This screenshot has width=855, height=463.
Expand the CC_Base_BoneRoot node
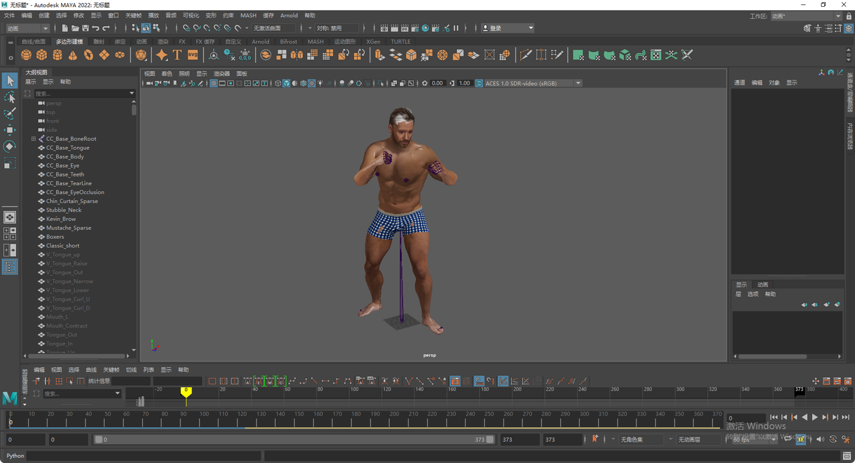[x=34, y=139]
